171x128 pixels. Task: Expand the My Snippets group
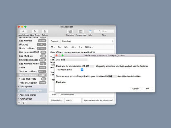point(18,86)
